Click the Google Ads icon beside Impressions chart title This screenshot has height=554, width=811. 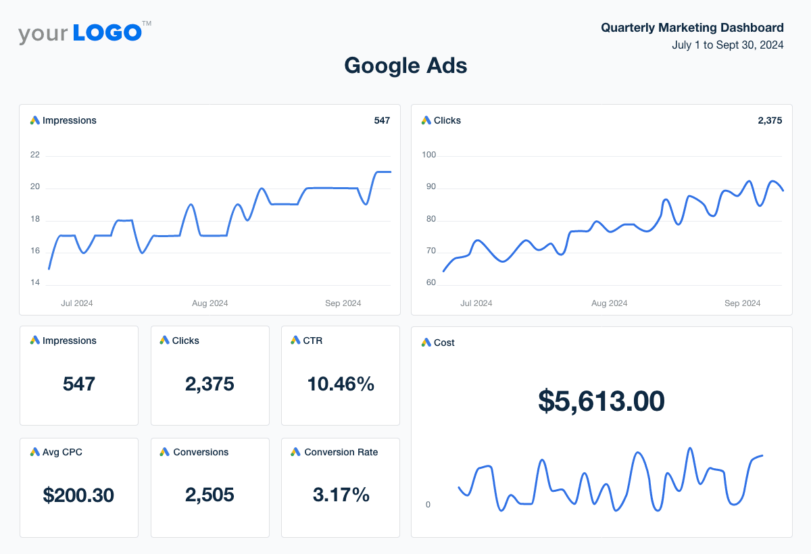35,120
